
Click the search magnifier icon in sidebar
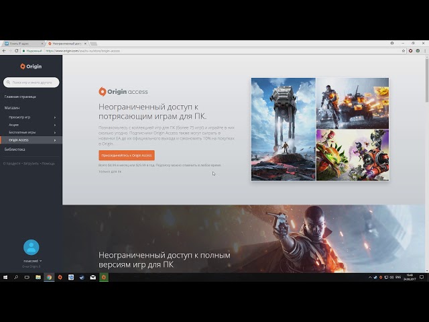pyautogui.click(x=8, y=82)
